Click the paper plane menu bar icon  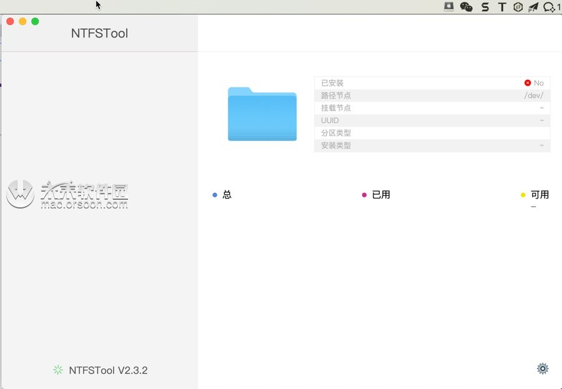(533, 6)
